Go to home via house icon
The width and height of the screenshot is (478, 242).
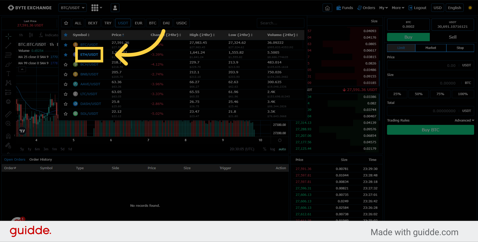[327, 8]
